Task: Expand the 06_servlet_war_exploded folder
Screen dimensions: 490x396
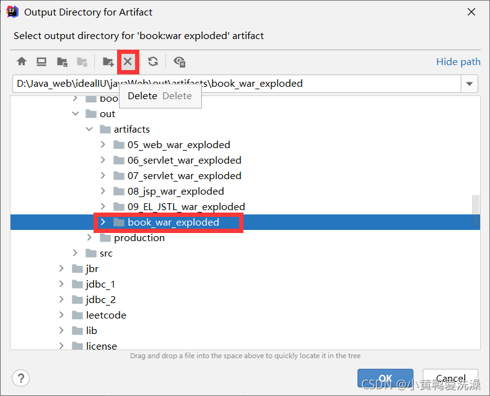Action: 103,160
